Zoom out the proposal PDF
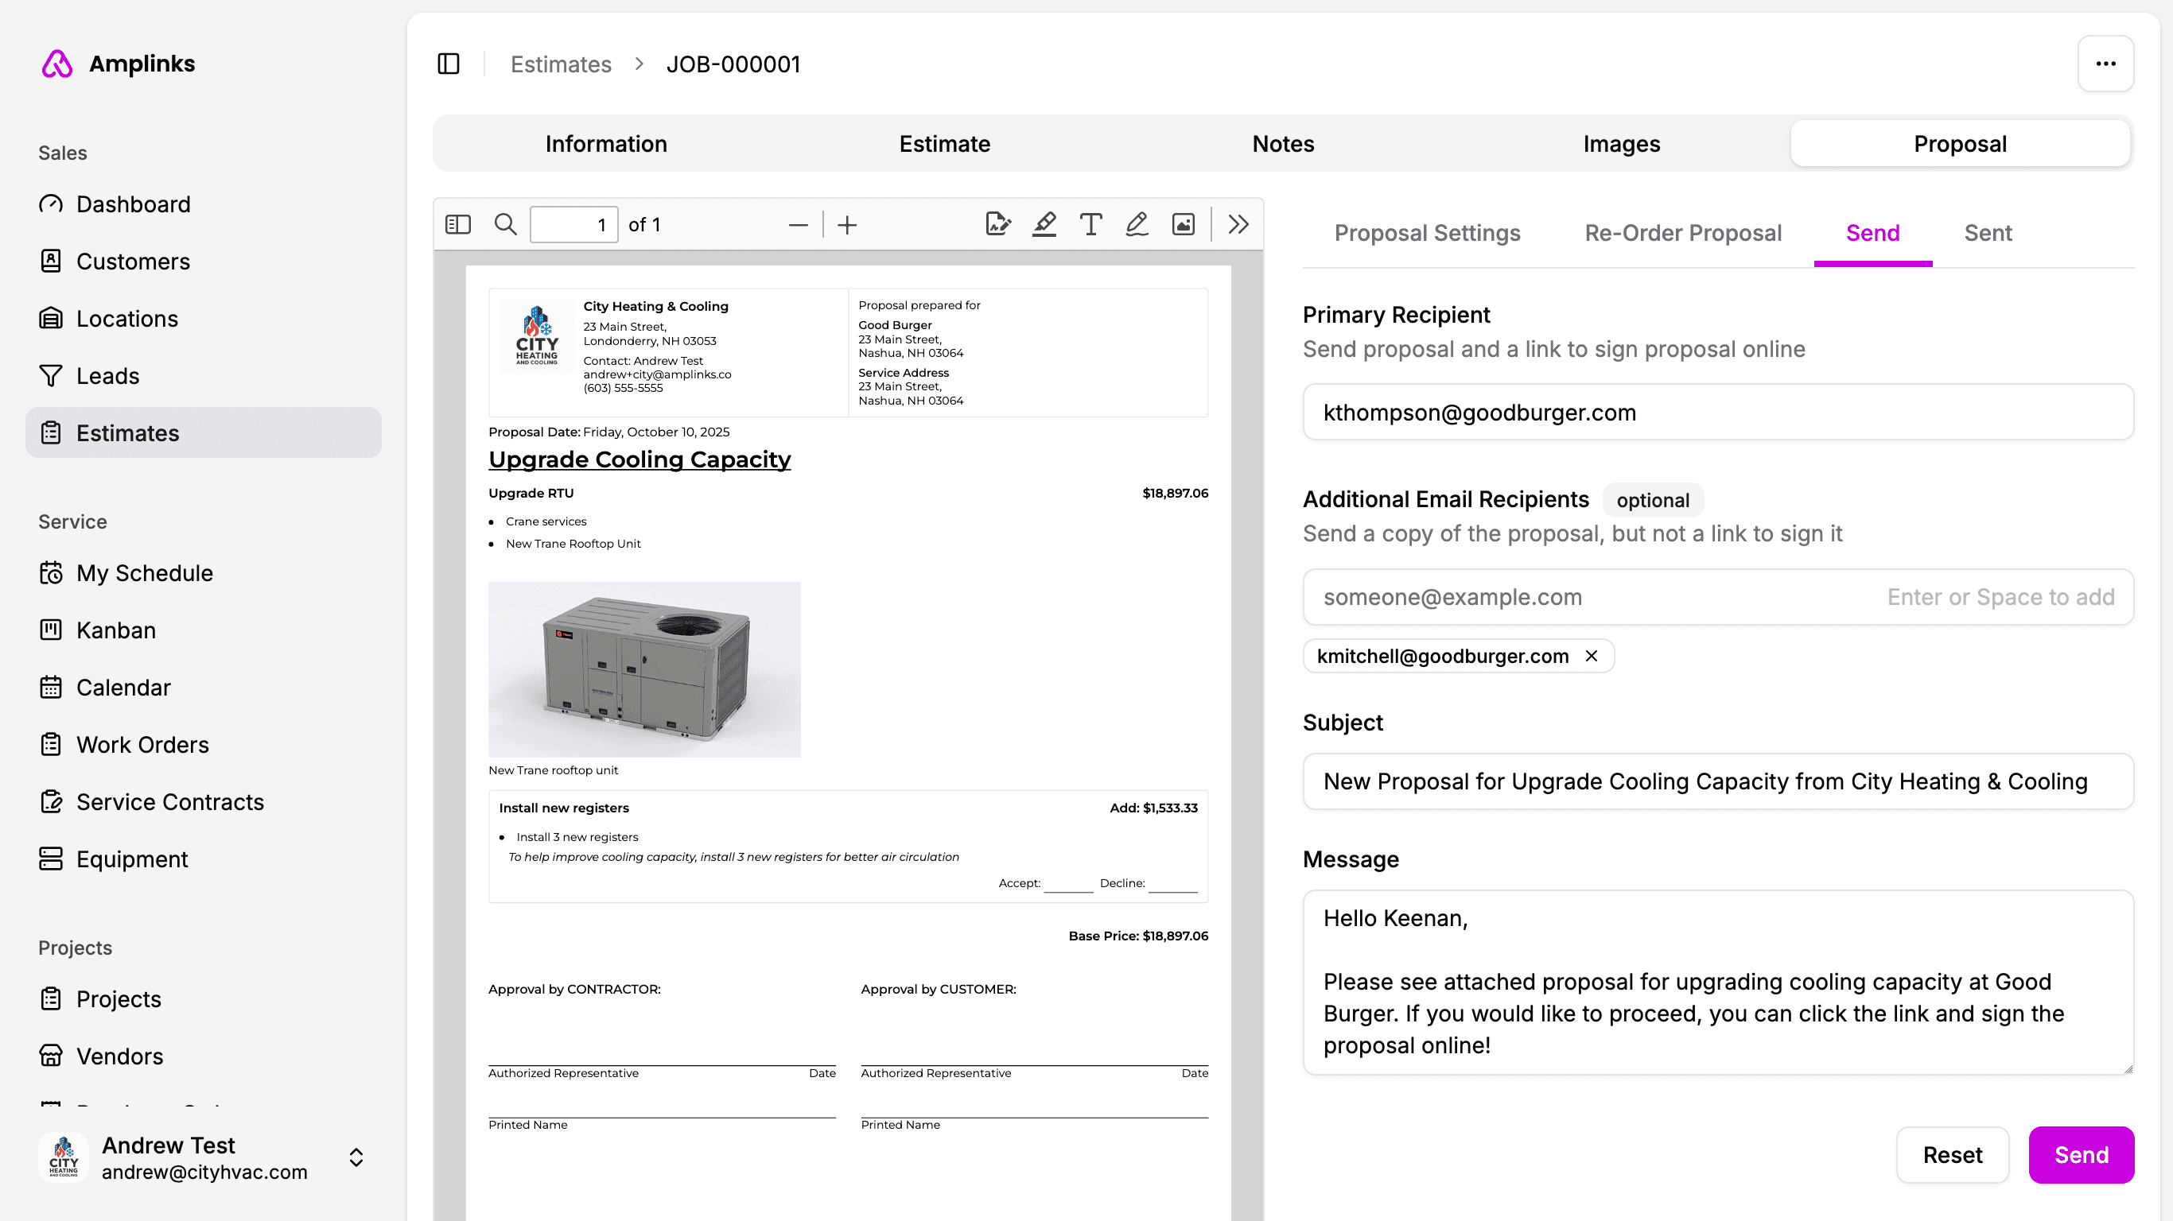Viewport: 2173px width, 1221px height. click(797, 224)
